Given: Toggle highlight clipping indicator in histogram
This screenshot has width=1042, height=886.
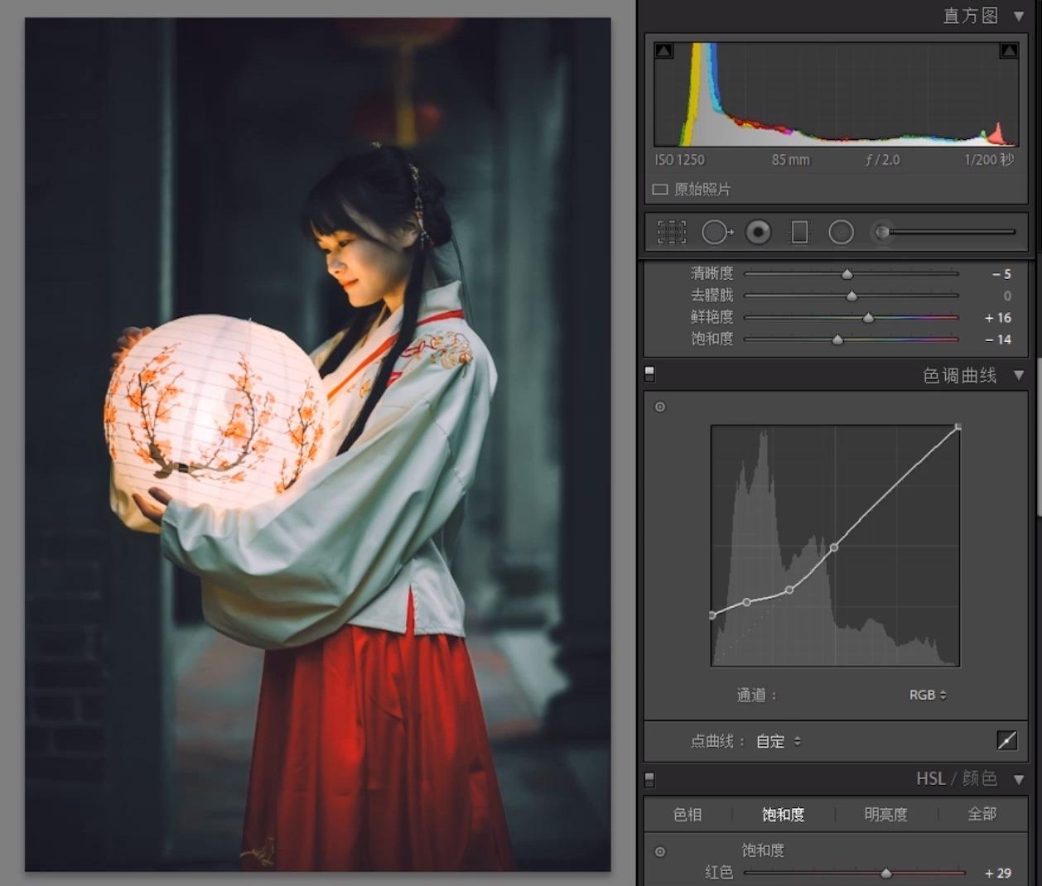Looking at the screenshot, I should click(x=1009, y=51).
